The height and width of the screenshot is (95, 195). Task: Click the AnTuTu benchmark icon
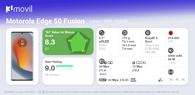[170, 33]
